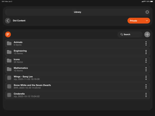This screenshot has height=116, width=155.
Task: Select the Mathematics folder name
Action: click(21, 68)
